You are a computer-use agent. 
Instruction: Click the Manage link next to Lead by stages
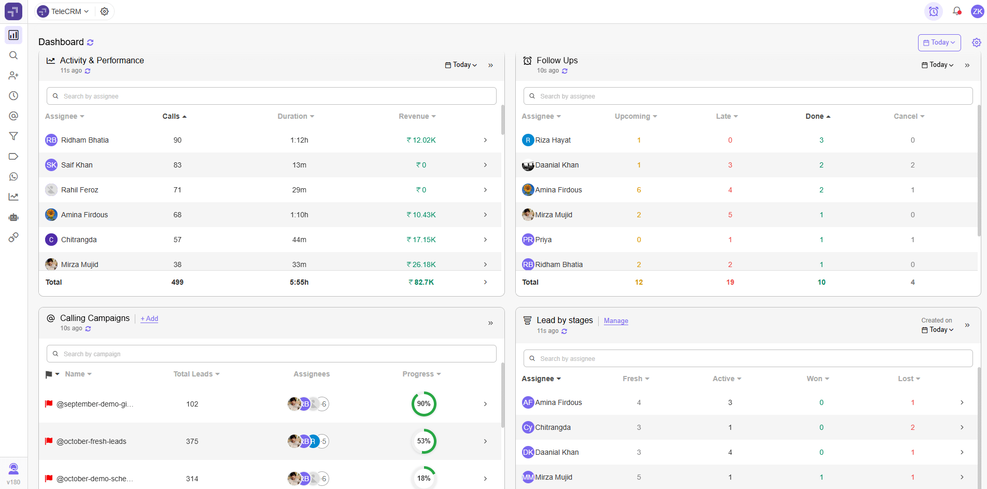click(x=615, y=321)
